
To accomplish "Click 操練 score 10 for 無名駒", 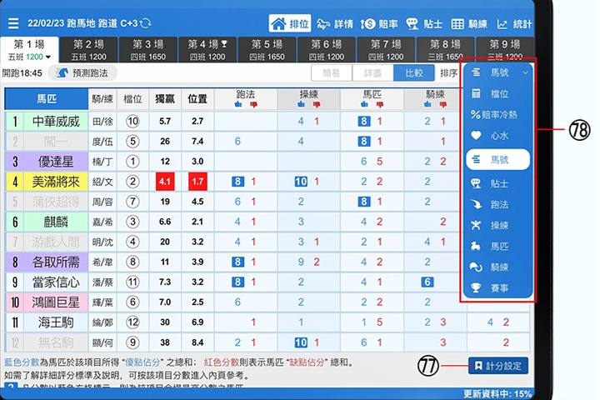I will 301,342.
